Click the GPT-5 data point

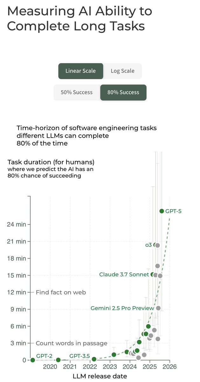(162, 211)
